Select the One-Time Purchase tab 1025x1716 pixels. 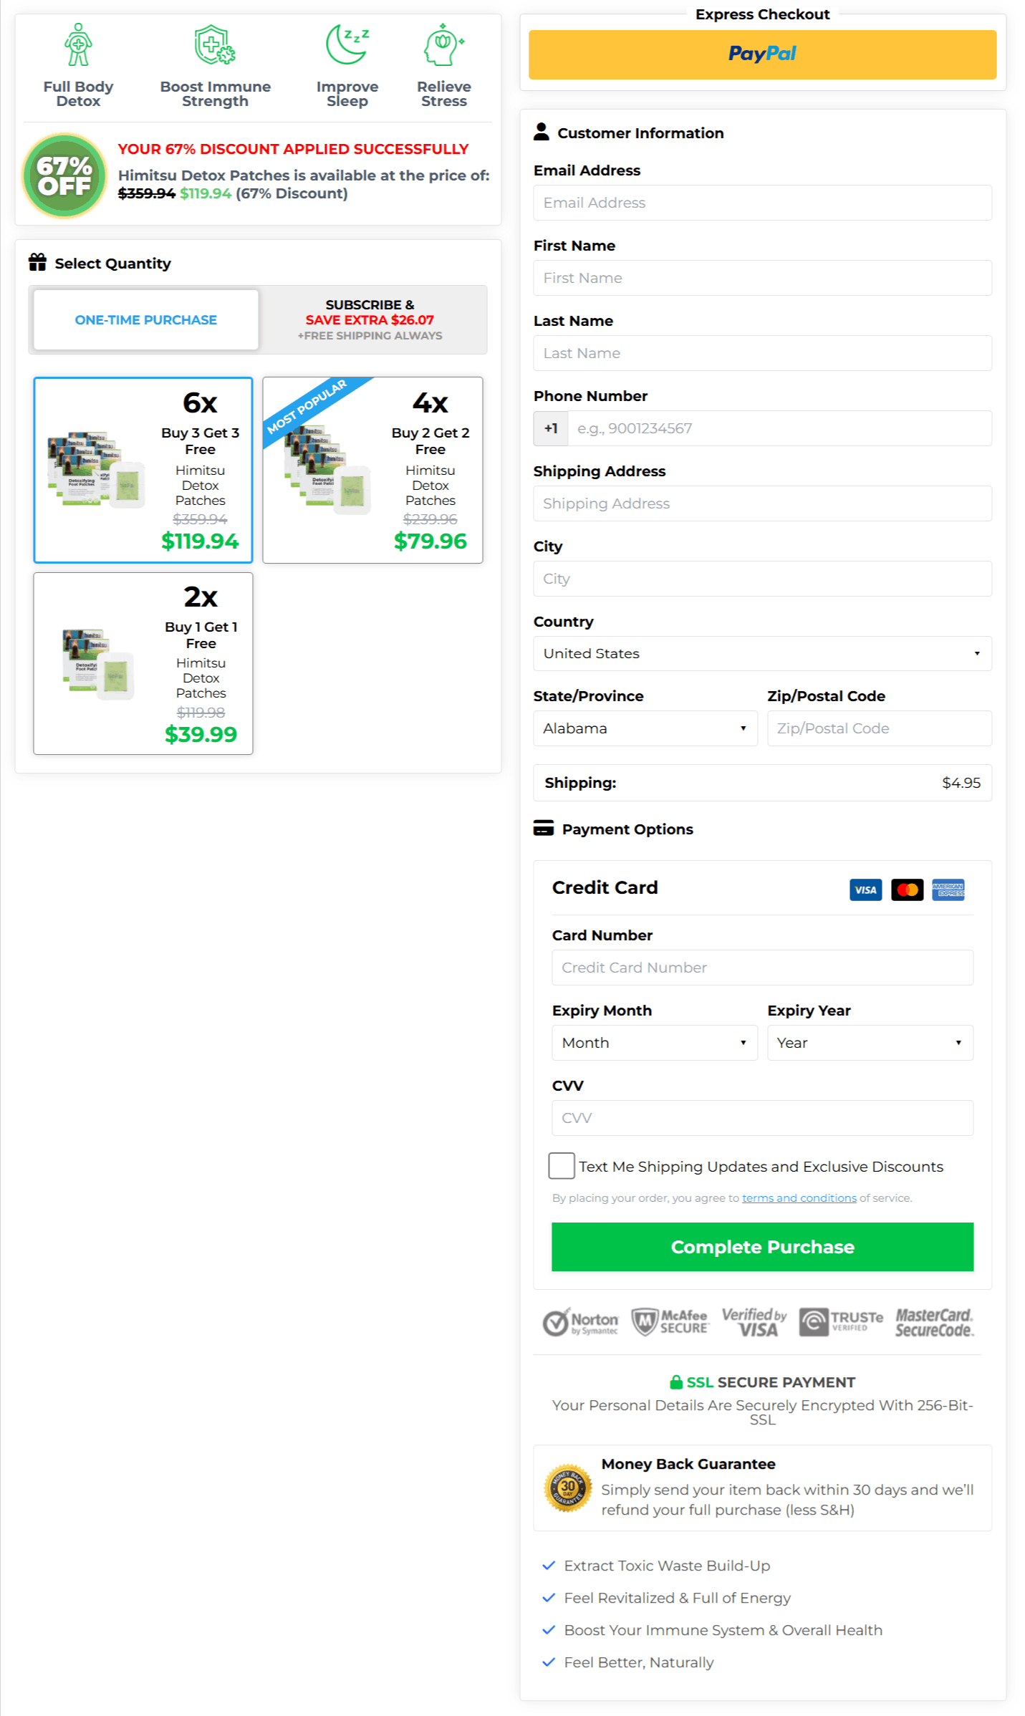pos(145,319)
